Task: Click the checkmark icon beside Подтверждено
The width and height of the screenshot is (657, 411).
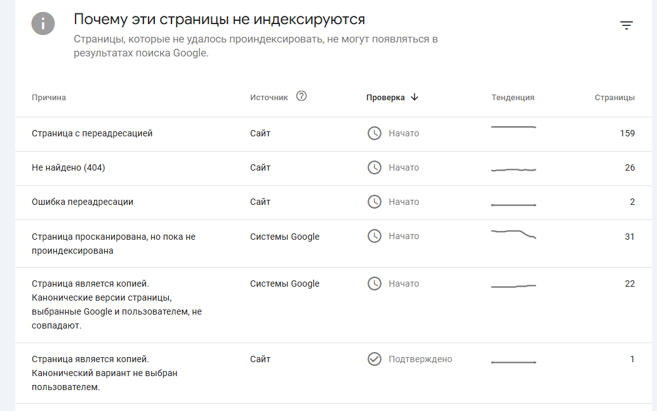Action: pos(375,359)
